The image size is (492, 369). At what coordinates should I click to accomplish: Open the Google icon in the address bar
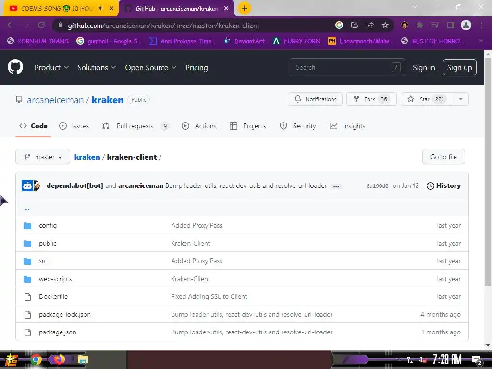click(339, 25)
